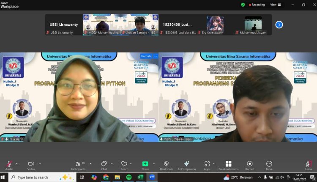This screenshot has width=317, height=182.
Task: Open Excel from the taskbar
Action: pyautogui.click(x=140, y=177)
